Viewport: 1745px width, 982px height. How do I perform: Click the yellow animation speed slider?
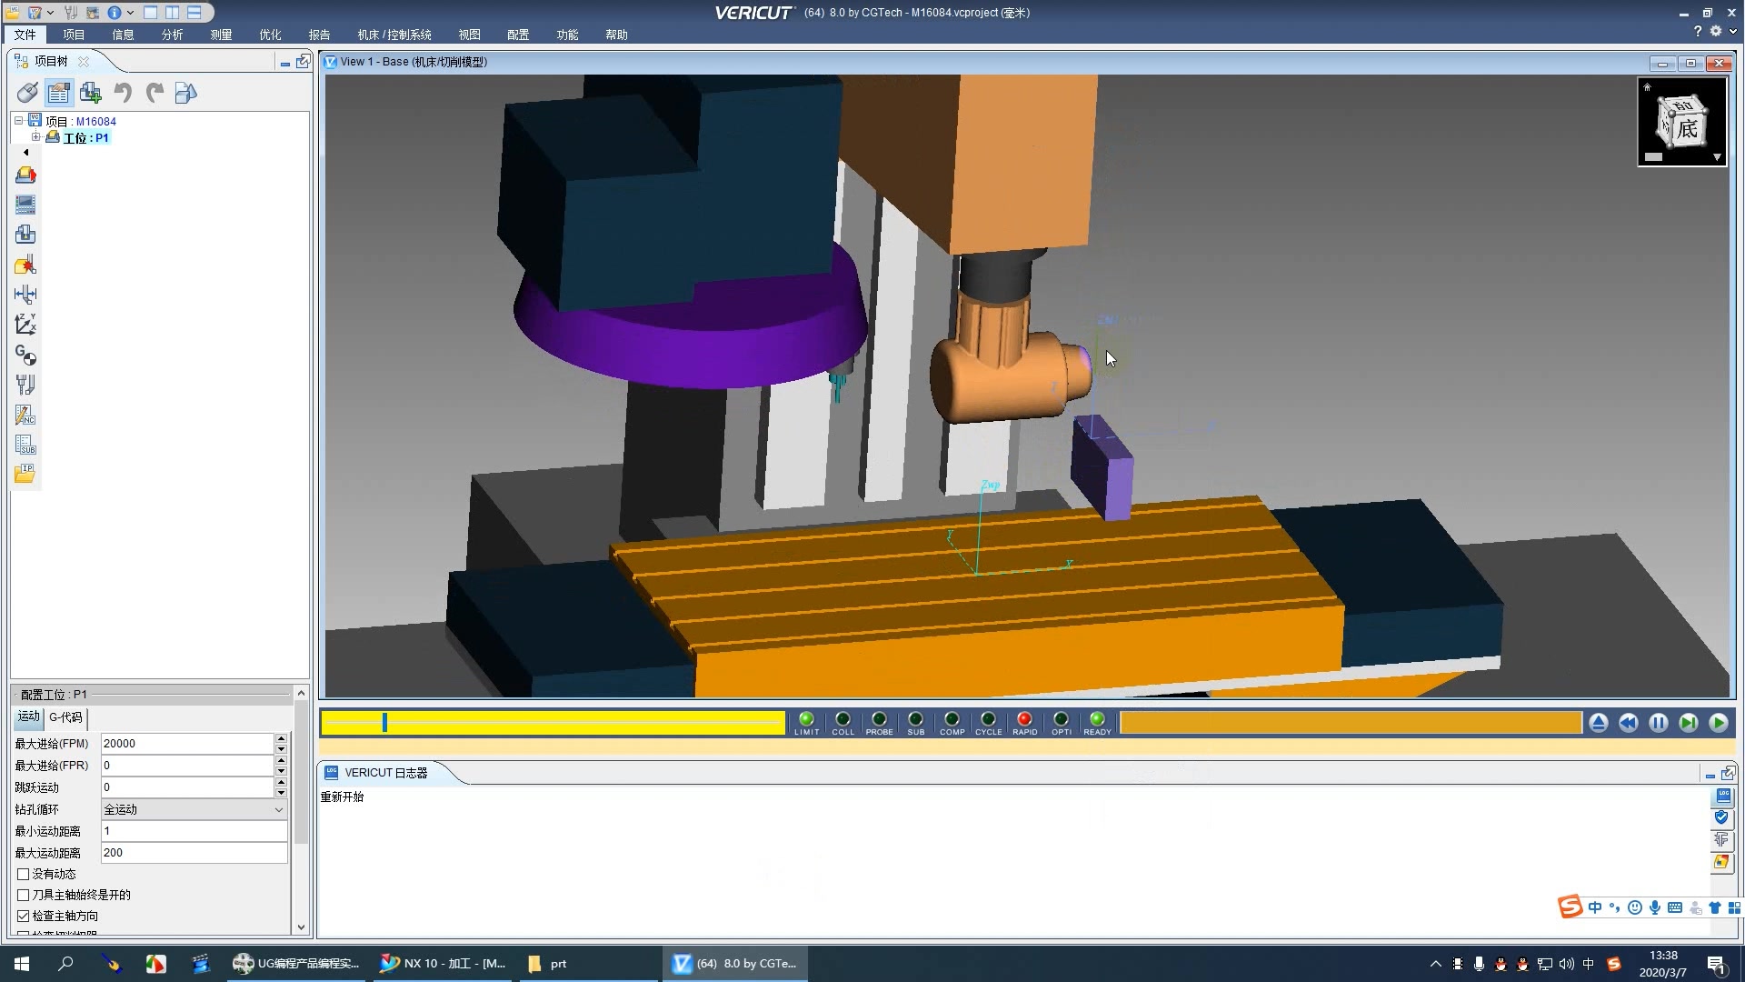(x=553, y=723)
